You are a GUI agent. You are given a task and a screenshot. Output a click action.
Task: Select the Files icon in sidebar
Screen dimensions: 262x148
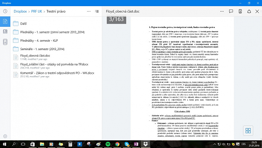tap(5, 21)
